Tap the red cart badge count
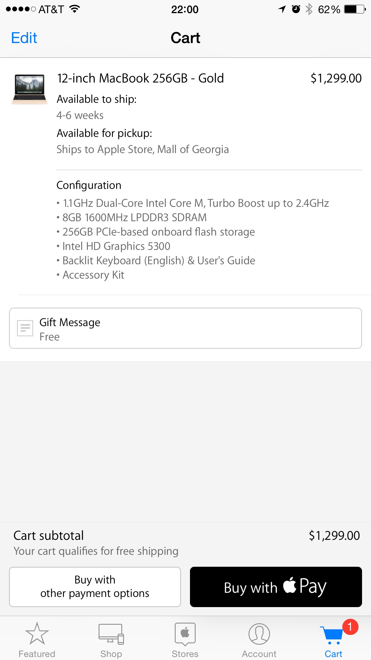 click(x=350, y=627)
